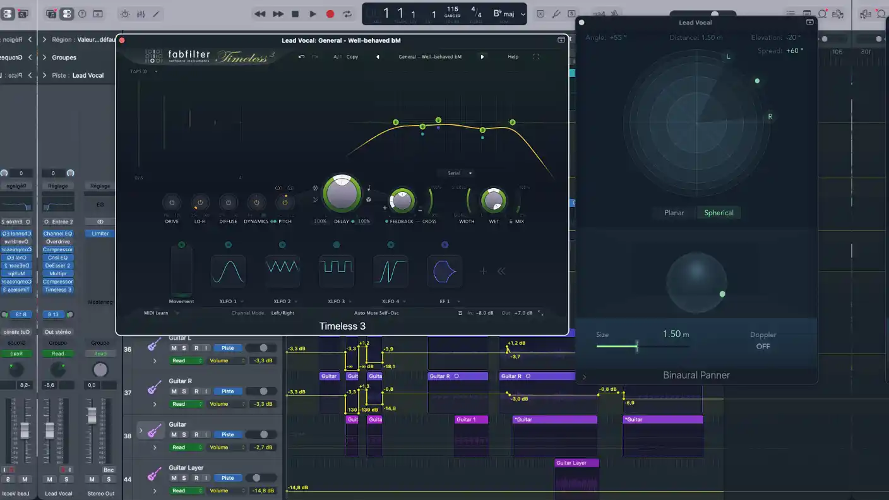Select the EF 1 envelope follower thumbnail

click(444, 271)
